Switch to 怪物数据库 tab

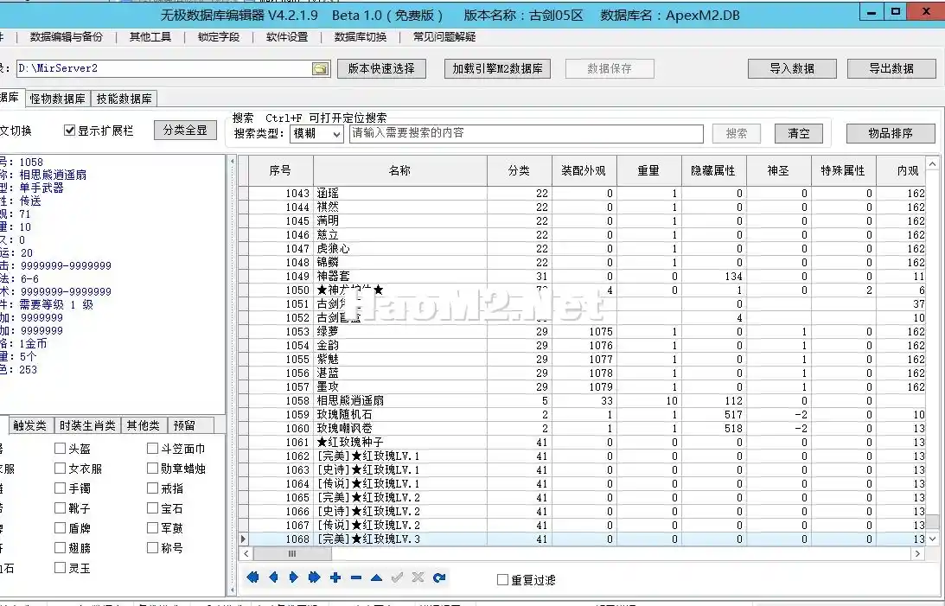pos(58,99)
